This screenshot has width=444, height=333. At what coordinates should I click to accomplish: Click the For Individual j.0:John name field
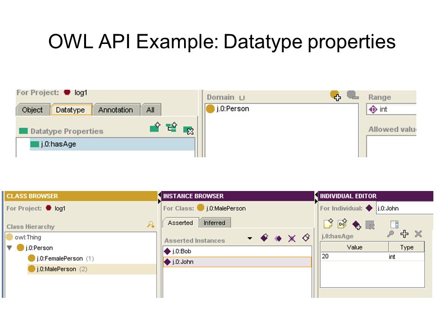405,209
